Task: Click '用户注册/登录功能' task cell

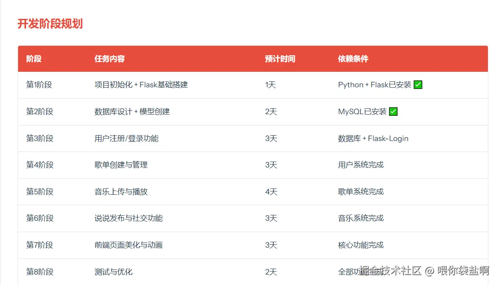Action: 126,139
